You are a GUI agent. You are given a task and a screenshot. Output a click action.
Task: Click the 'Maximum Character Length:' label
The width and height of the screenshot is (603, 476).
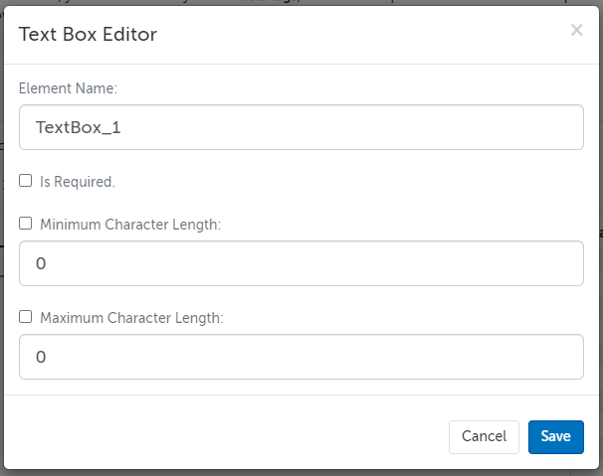point(131,318)
